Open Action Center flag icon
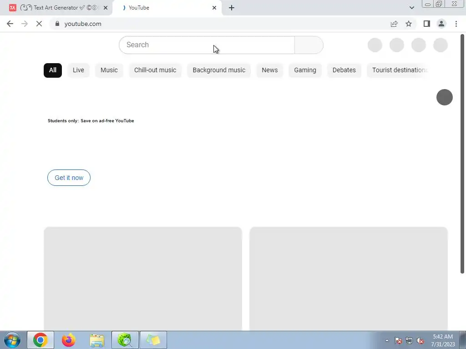The width and height of the screenshot is (466, 349). 398,340
